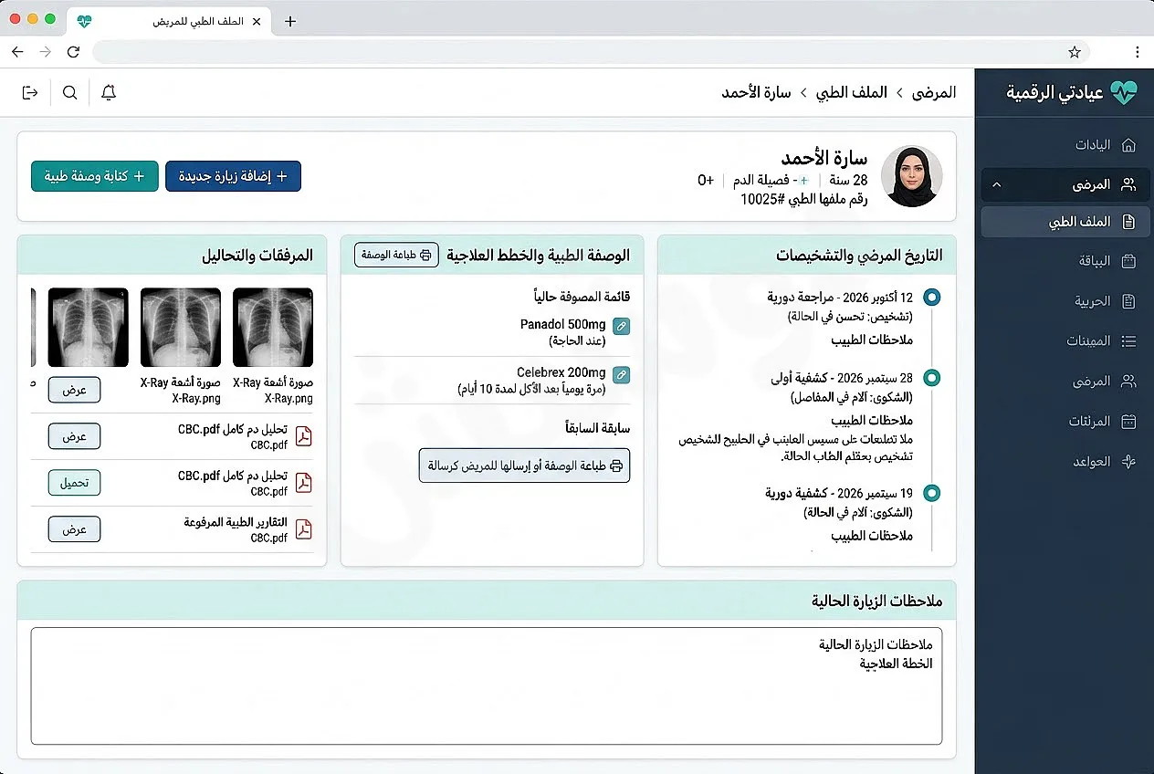Screen dimensions: 1154x774
Task: Open notifications bell icon
Action: [x=109, y=92]
